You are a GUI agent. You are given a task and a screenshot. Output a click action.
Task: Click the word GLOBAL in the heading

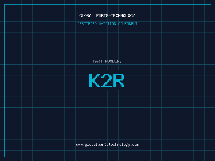click(87, 16)
